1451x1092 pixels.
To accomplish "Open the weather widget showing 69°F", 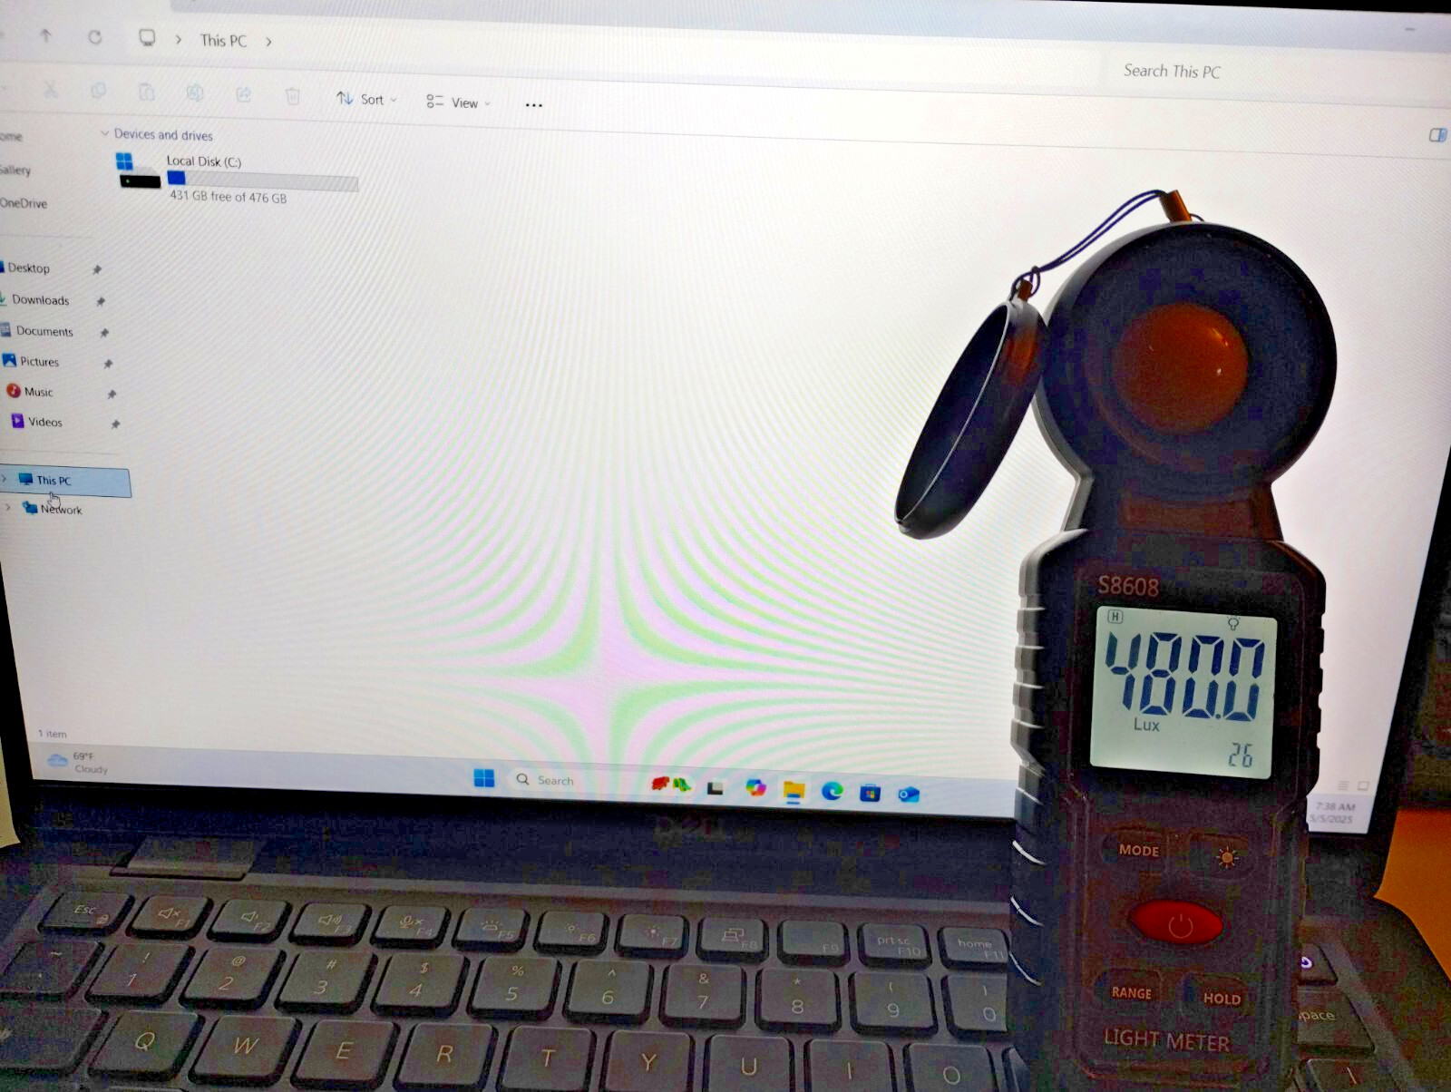I will pyautogui.click(x=77, y=762).
